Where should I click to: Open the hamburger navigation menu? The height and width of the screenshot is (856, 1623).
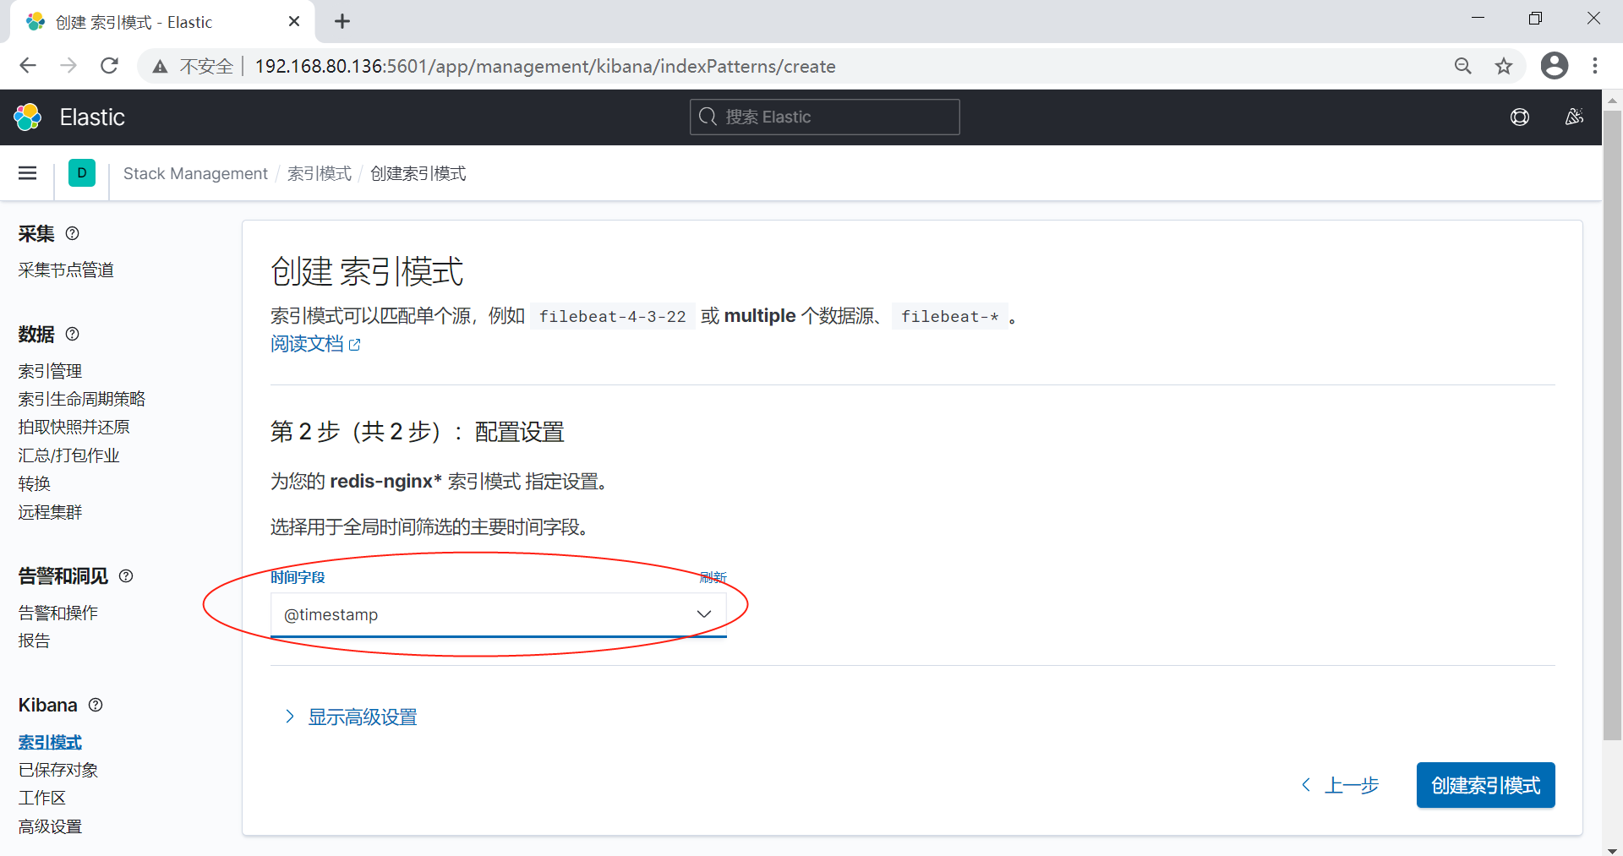(x=27, y=173)
